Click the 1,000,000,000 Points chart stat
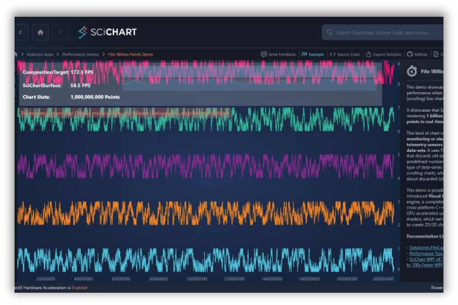 95,97
